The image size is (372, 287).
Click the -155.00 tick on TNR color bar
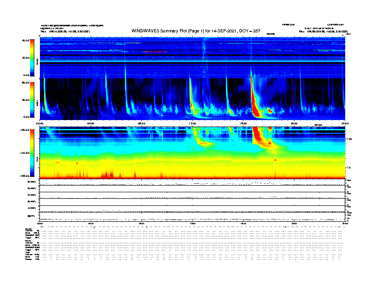coord(25,176)
